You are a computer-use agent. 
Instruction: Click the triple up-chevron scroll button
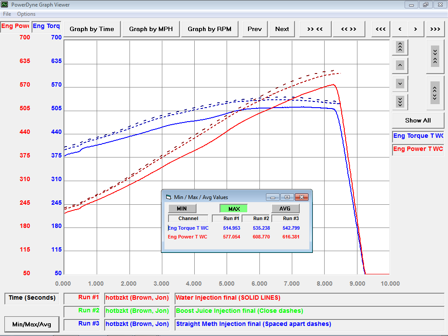[x=400, y=47]
